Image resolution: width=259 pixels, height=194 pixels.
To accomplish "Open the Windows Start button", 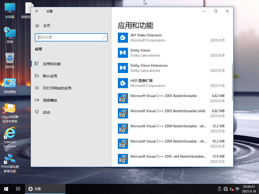I will [6, 189].
